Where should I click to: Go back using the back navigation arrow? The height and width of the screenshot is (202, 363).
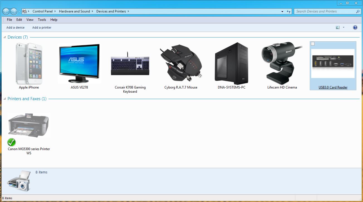(6, 11)
